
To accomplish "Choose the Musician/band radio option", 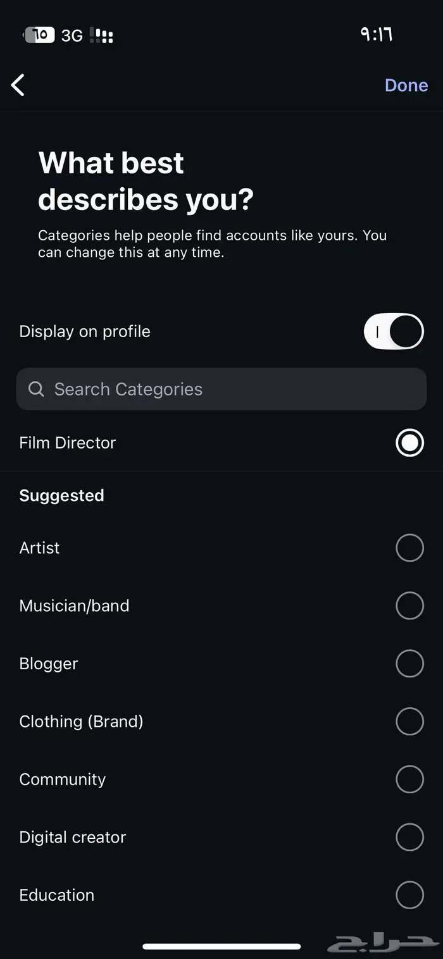I will (x=409, y=606).
